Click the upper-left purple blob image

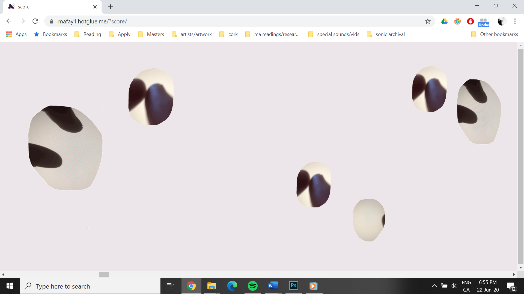point(151,97)
